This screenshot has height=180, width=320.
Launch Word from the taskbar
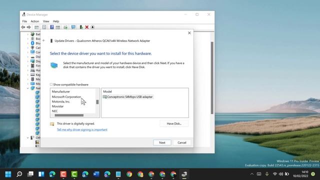[x=96, y=174]
